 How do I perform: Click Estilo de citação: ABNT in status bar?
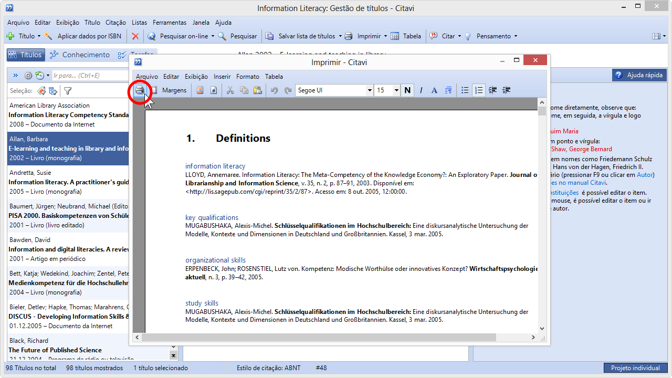click(x=269, y=368)
